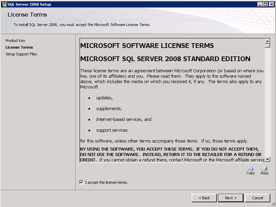The width and height of the screenshot is (276, 207).
Task: Click the Print icon below license text
Action: [x=264, y=168]
